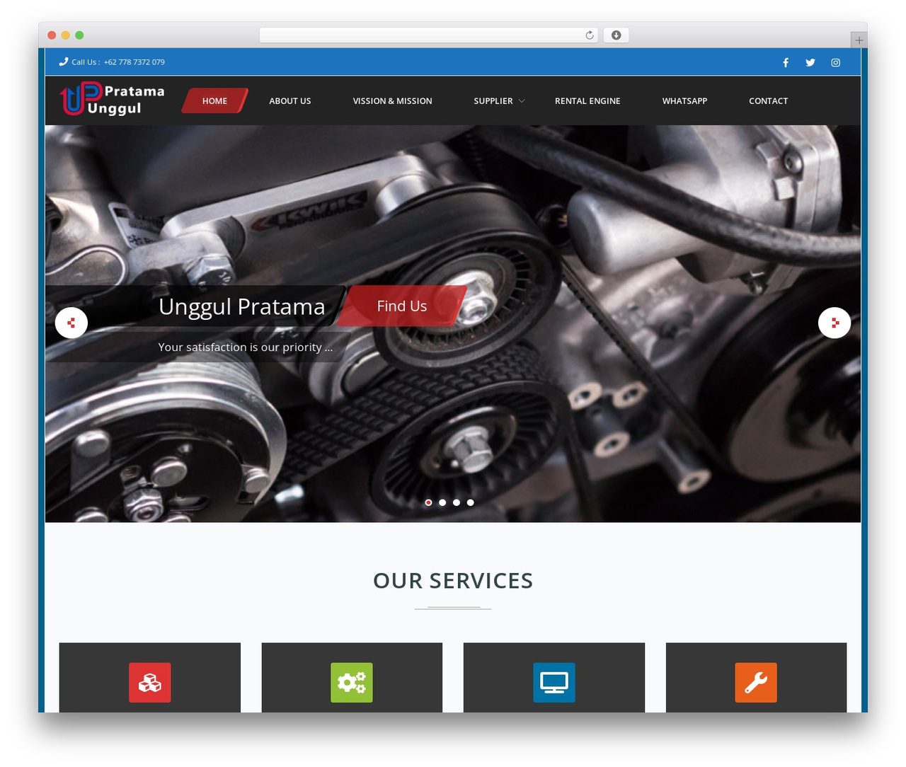Expand the Supplier menu chevron
Screen dimensions: 906x767
tap(522, 101)
